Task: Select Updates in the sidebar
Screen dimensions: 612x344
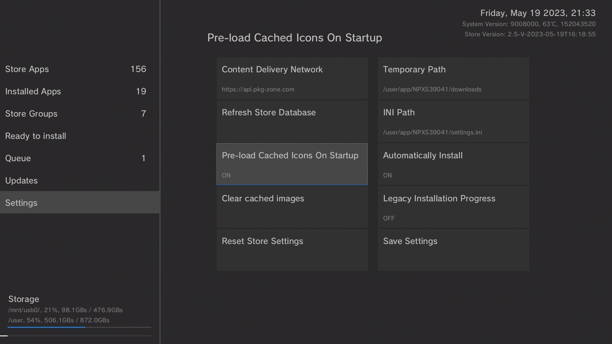Action: coord(80,181)
